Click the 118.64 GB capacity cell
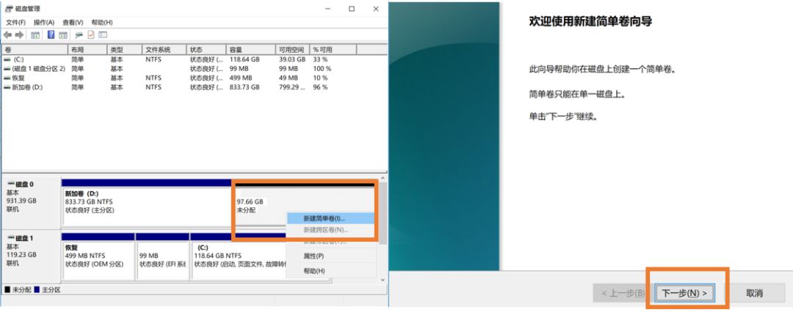This screenshot has width=793, height=312. 245,59
